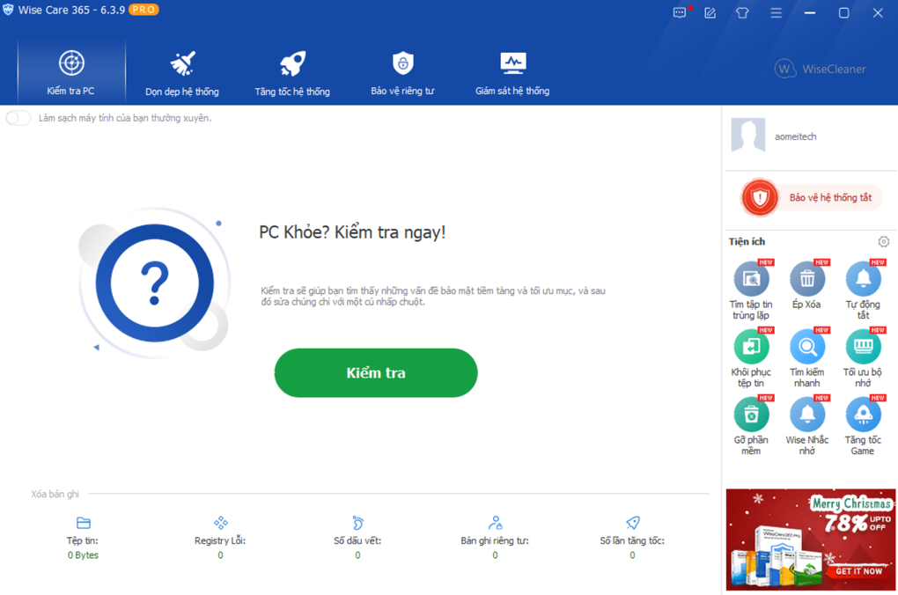Toggle regular PC cleaning switch
This screenshot has width=898, height=595.
click(18, 118)
